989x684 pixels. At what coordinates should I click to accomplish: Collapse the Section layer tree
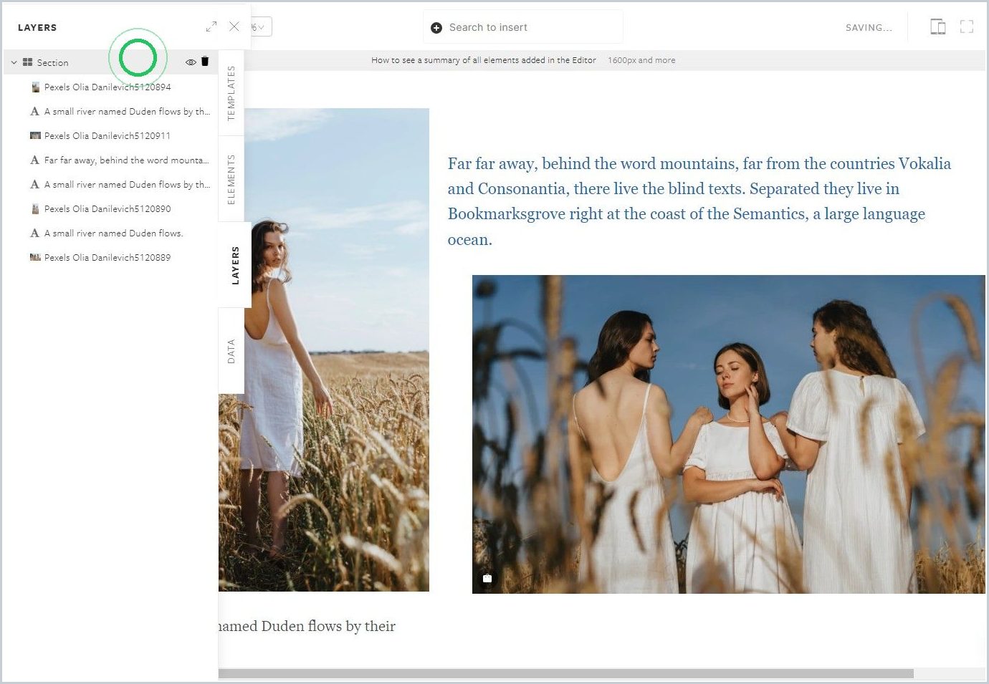coord(14,63)
